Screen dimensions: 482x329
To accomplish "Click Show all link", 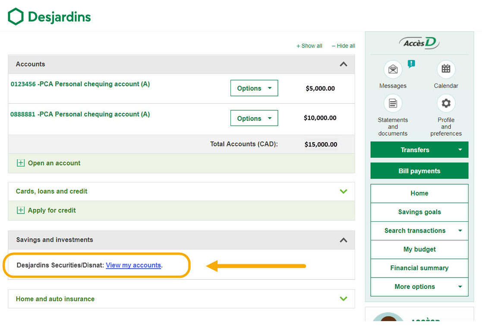I will click(309, 46).
